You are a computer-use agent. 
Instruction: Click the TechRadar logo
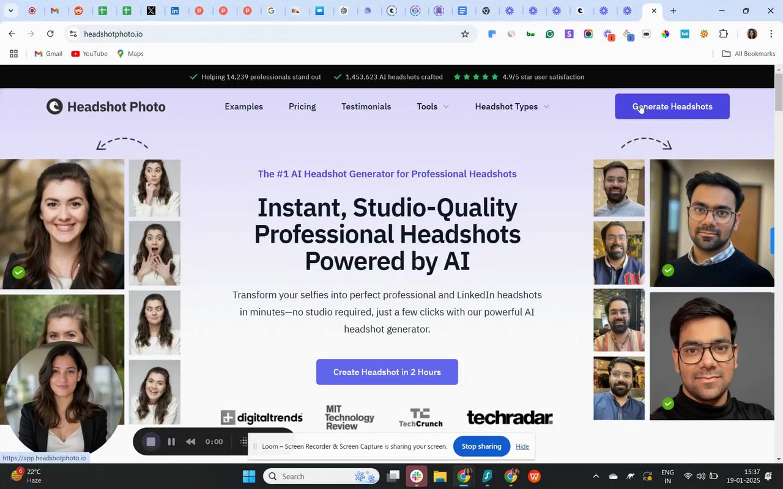[x=510, y=417]
